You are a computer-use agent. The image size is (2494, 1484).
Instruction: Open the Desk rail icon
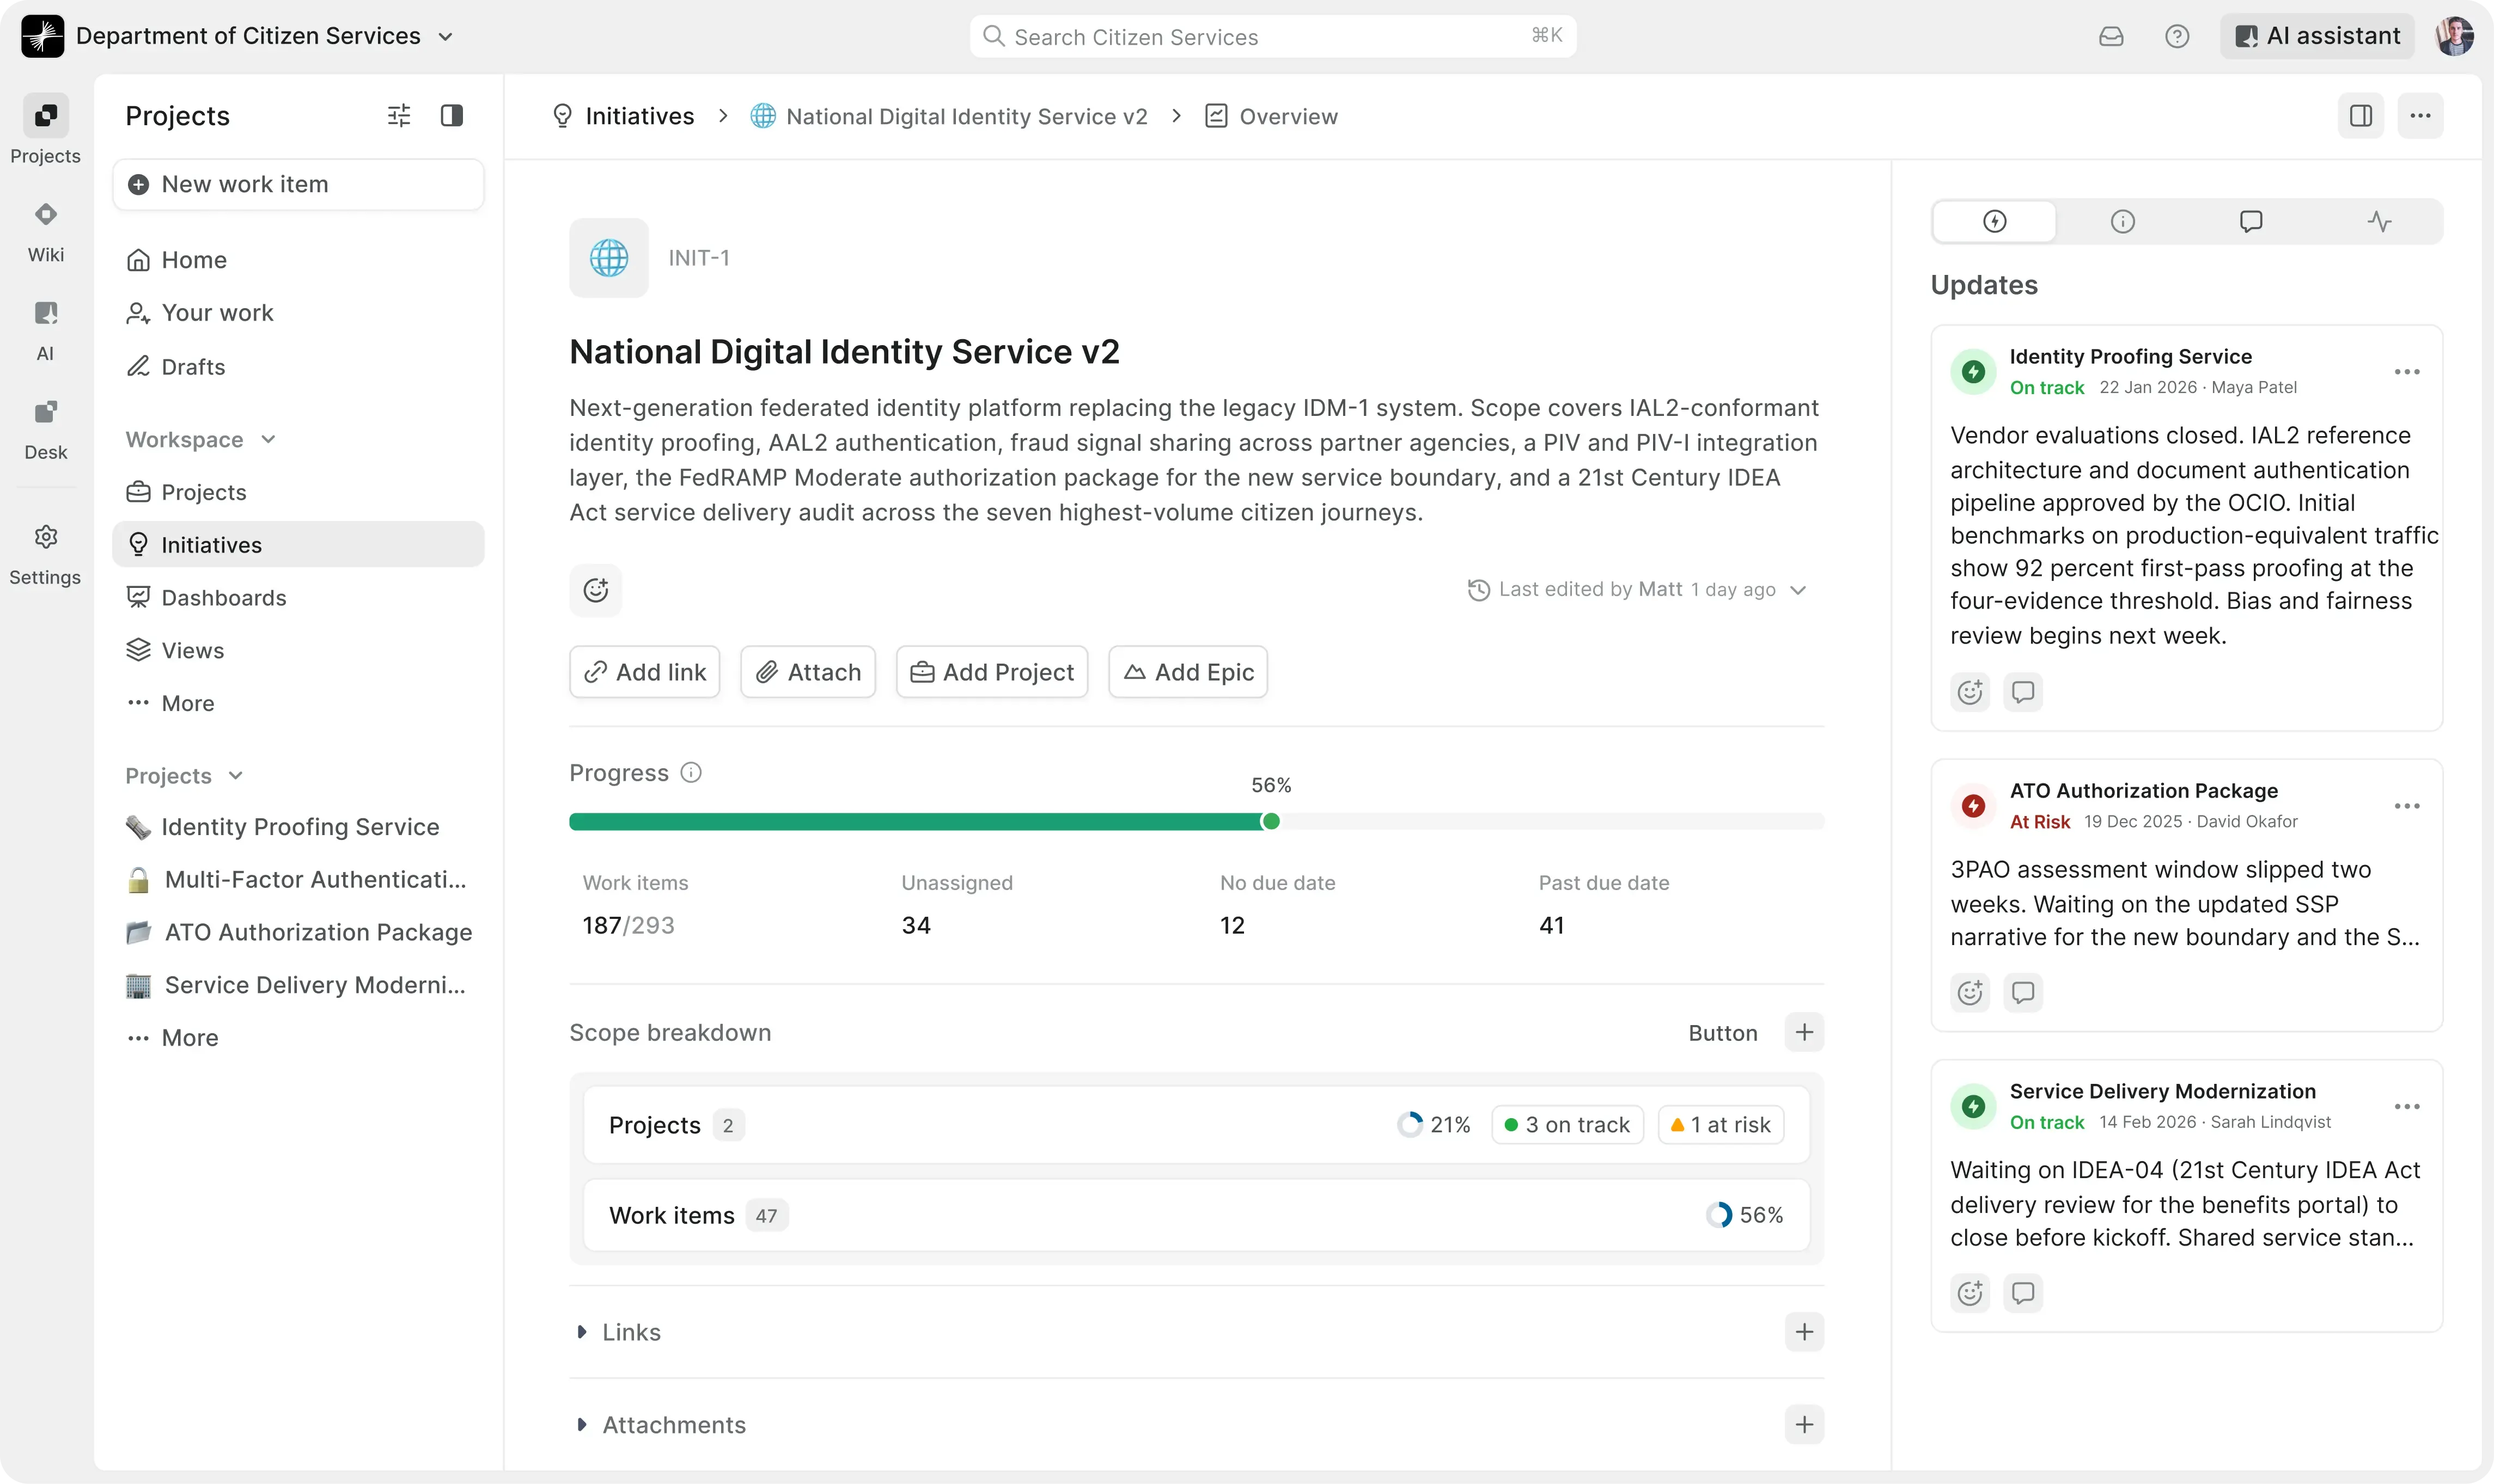pyautogui.click(x=45, y=430)
